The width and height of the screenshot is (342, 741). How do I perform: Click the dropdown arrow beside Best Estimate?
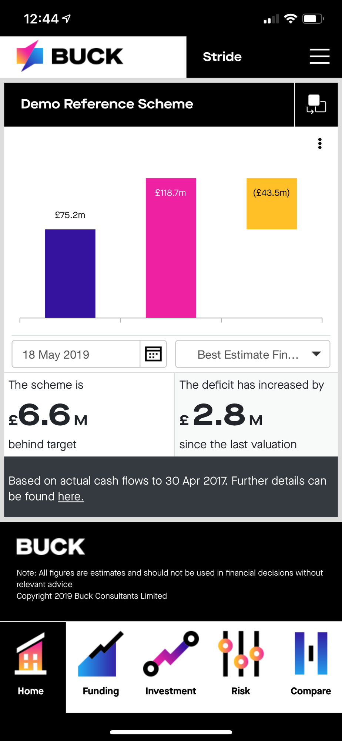tap(316, 354)
